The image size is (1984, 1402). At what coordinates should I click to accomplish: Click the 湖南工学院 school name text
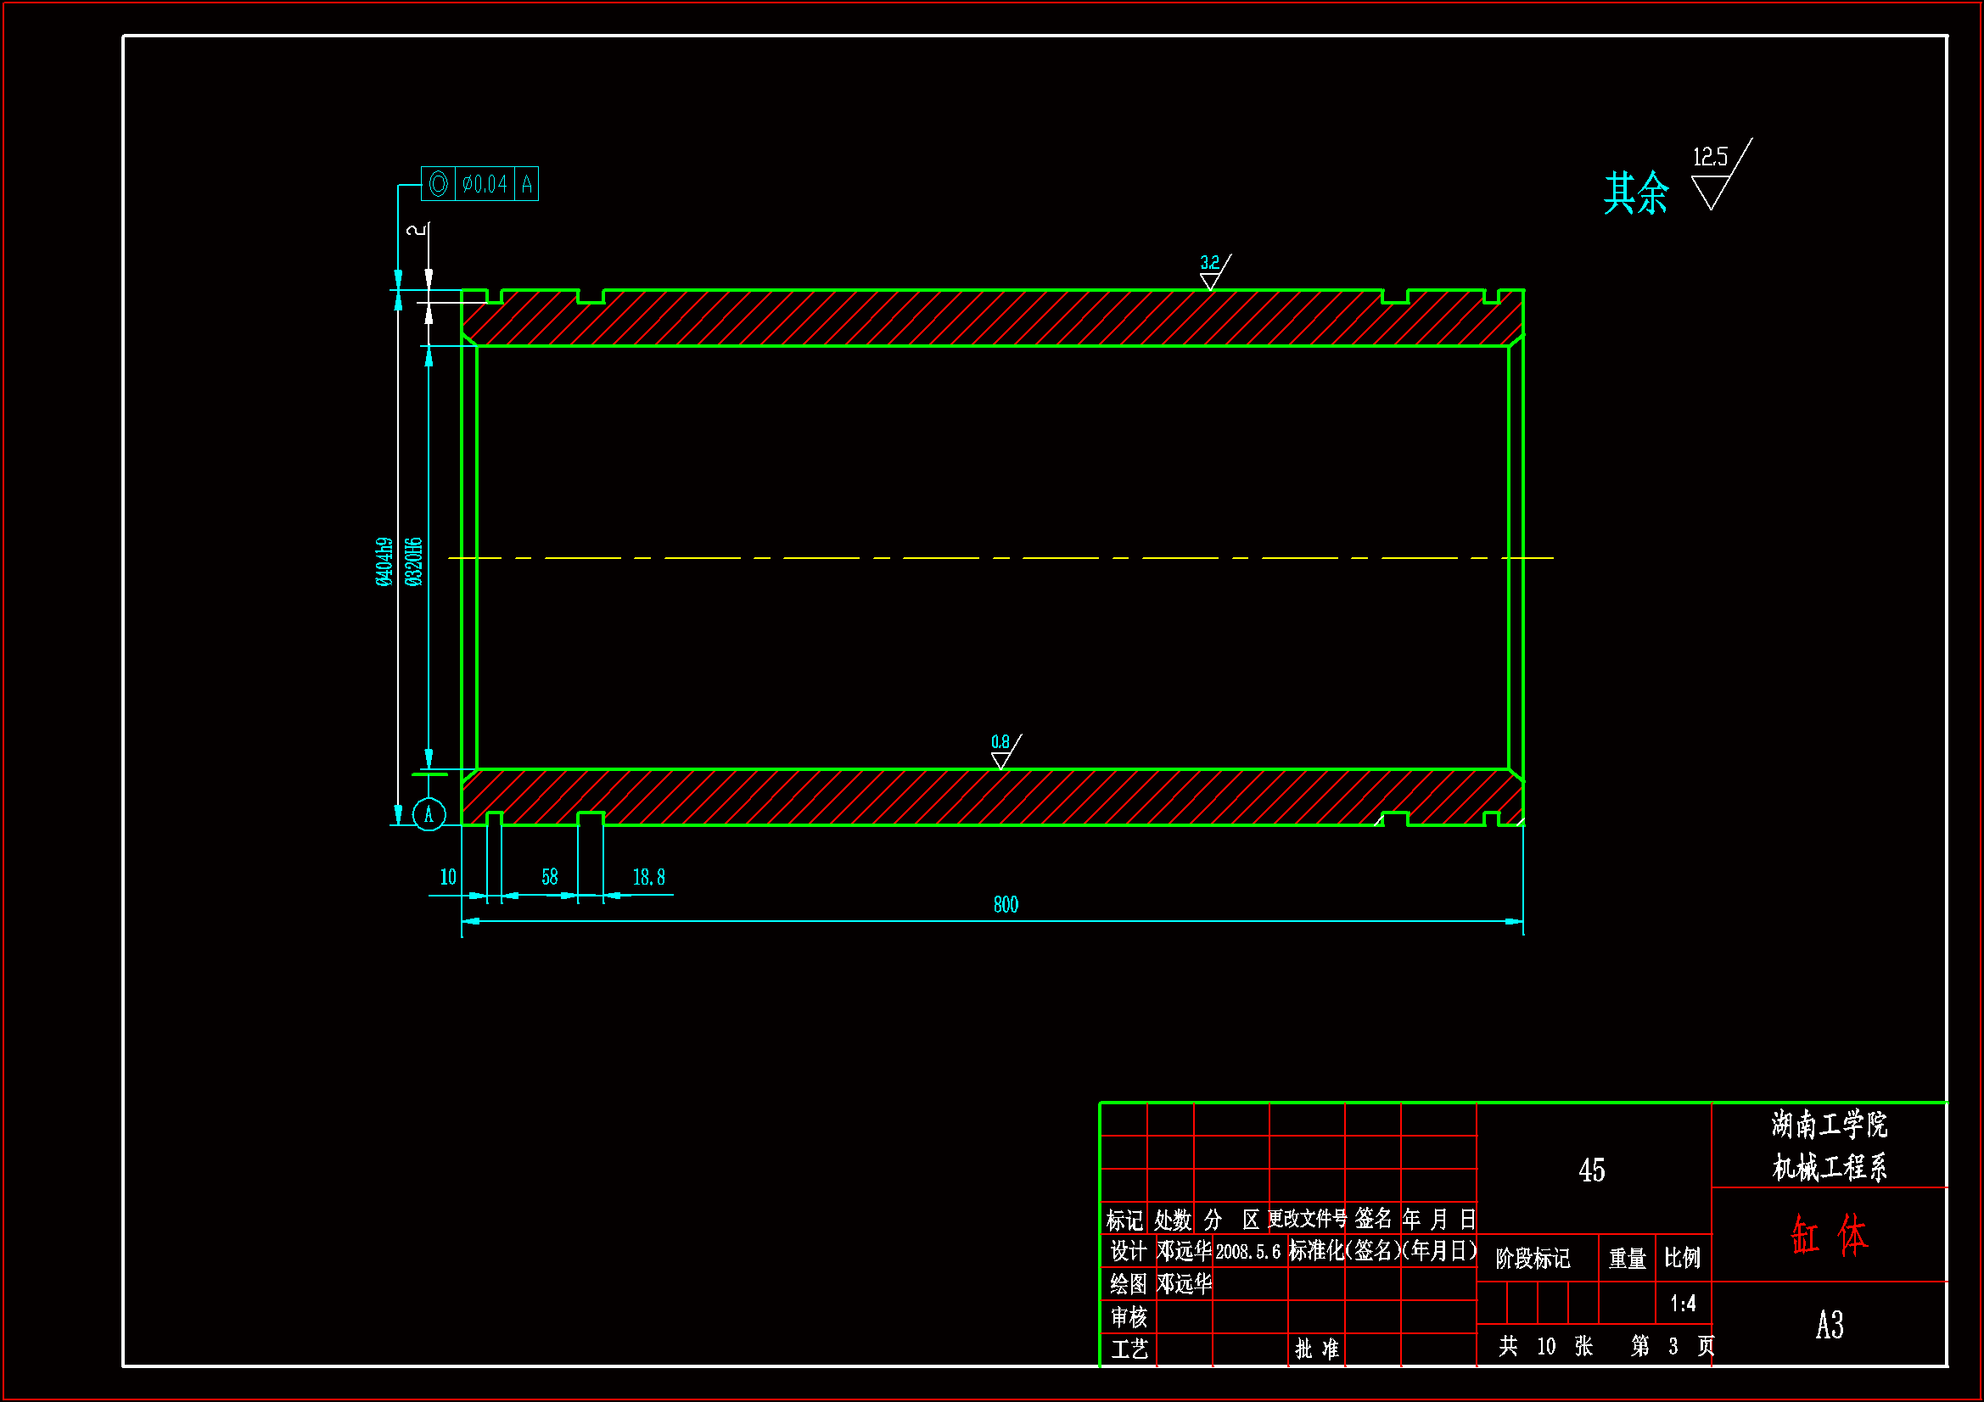1829,1125
